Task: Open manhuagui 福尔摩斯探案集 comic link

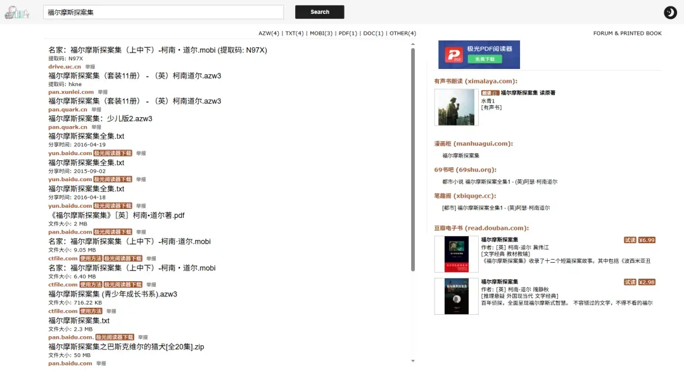Action: (x=460, y=156)
